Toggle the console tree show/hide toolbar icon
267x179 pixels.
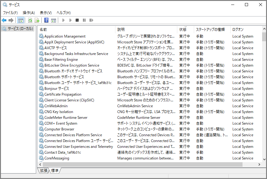click(21, 20)
